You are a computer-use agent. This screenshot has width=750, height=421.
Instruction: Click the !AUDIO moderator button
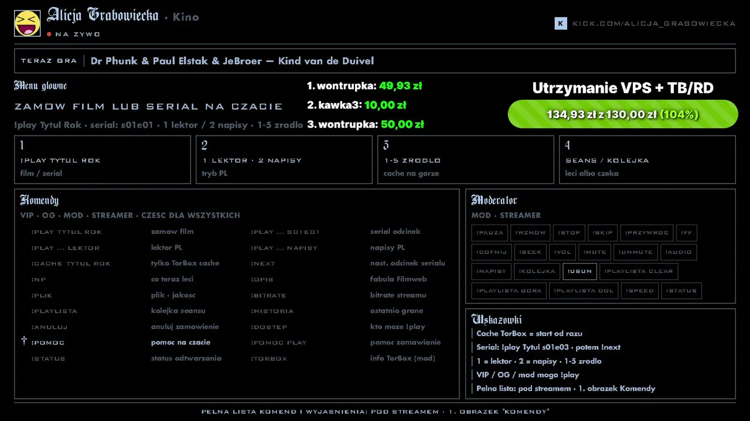tap(679, 252)
